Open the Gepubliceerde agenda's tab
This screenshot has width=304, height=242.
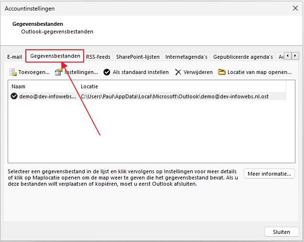pyautogui.click(x=243, y=57)
